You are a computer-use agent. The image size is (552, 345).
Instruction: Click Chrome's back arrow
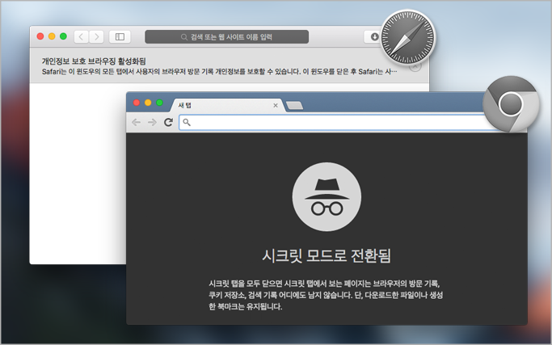point(136,122)
